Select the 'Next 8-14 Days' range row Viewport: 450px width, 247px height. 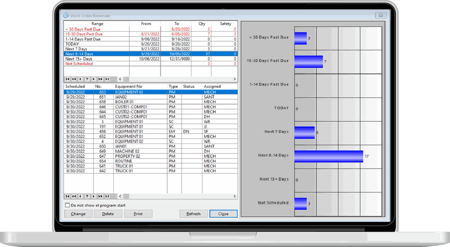coord(98,54)
